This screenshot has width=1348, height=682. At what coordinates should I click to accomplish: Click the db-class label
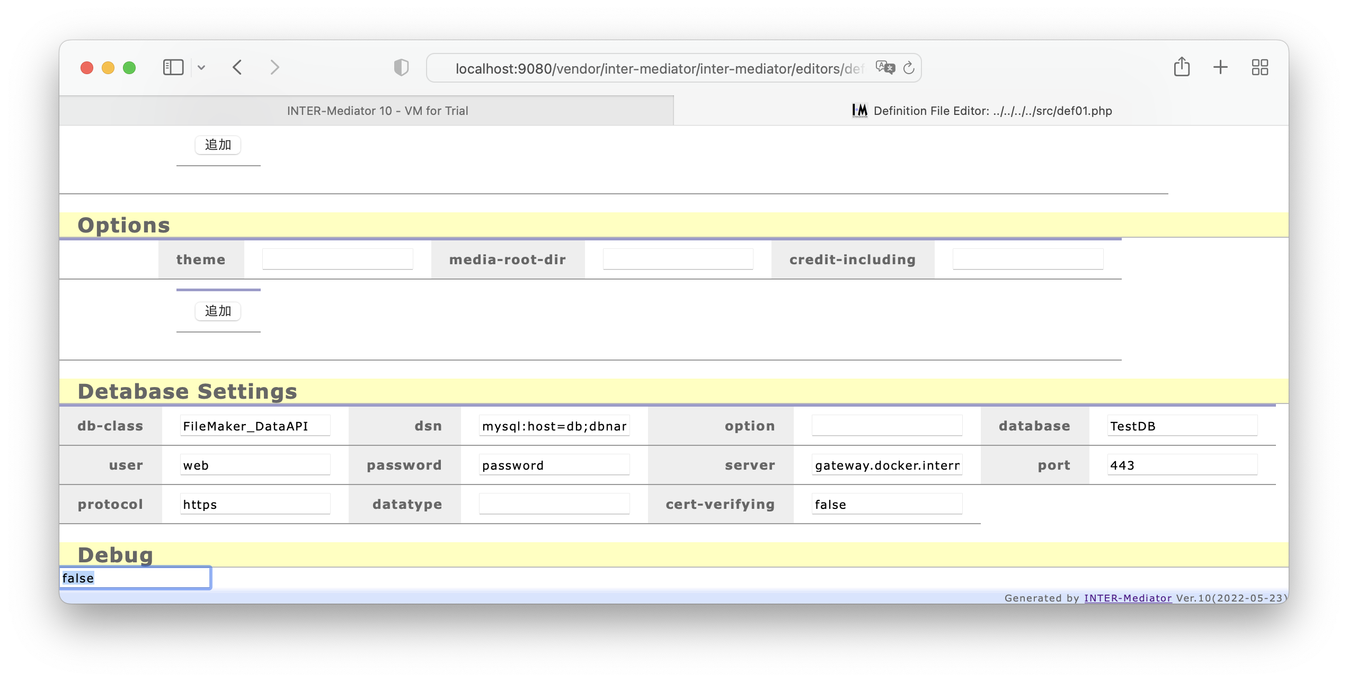[110, 426]
